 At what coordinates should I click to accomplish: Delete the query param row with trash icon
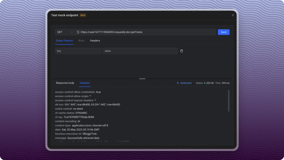181,51
